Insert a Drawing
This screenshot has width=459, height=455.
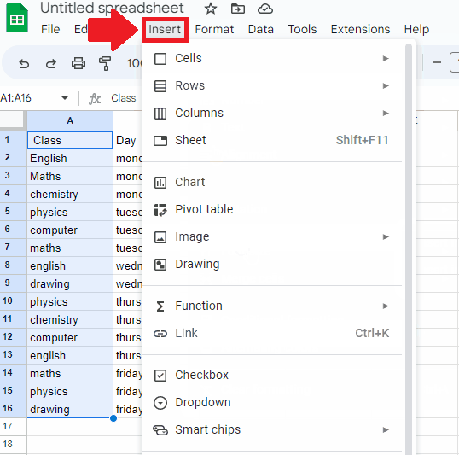[271, 265]
